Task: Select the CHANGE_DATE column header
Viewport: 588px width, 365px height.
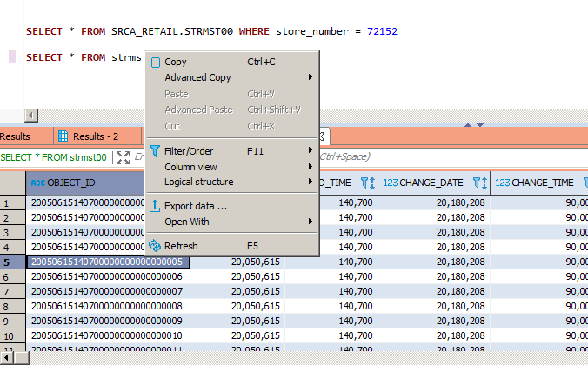Action: pos(434,182)
